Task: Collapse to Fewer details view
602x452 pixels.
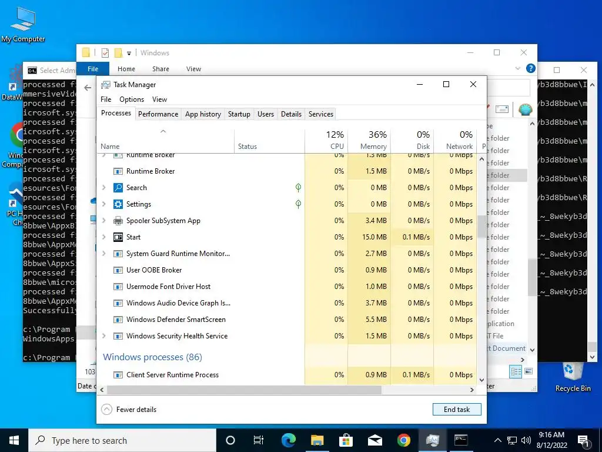Action: point(129,410)
